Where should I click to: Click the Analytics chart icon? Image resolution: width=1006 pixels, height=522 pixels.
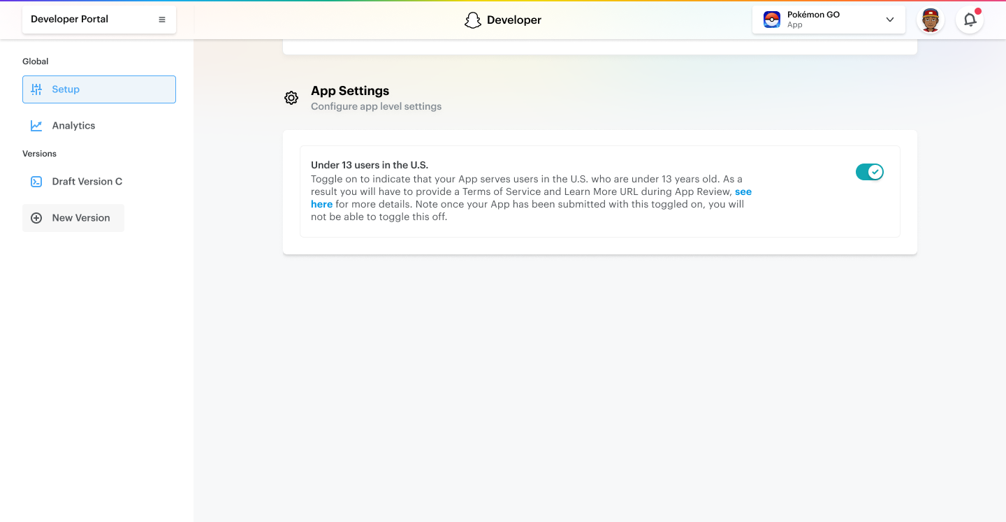tap(36, 126)
